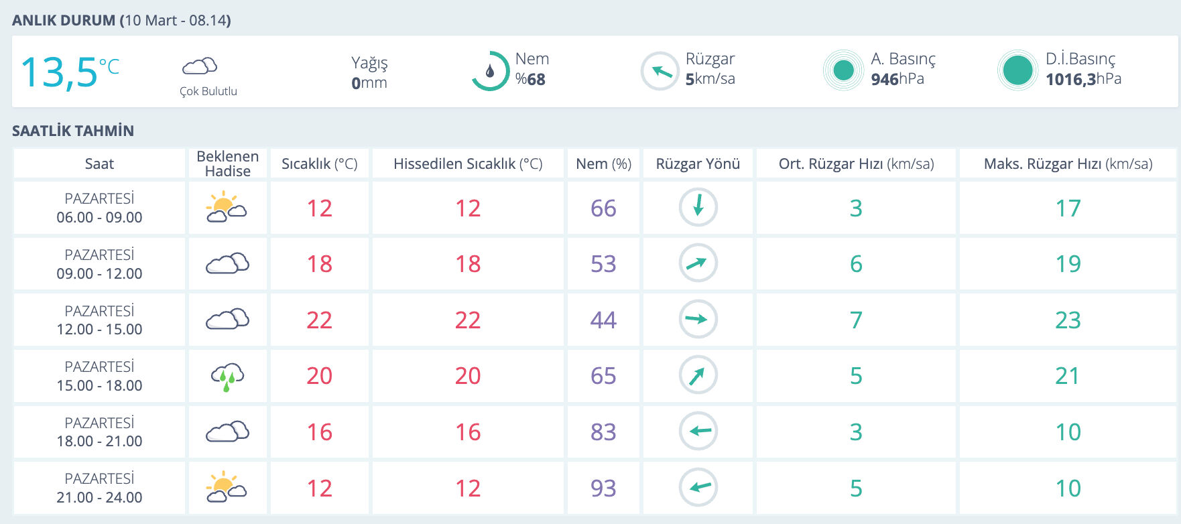Click the humidity droplet gauge icon
Screen dimensions: 1181x524
(490, 71)
